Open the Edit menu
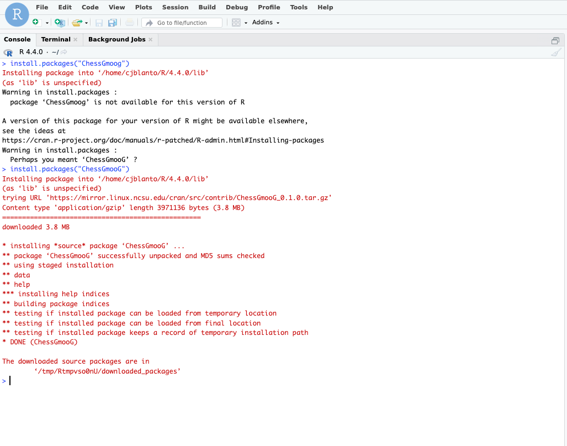This screenshot has height=446, width=567. click(65, 7)
